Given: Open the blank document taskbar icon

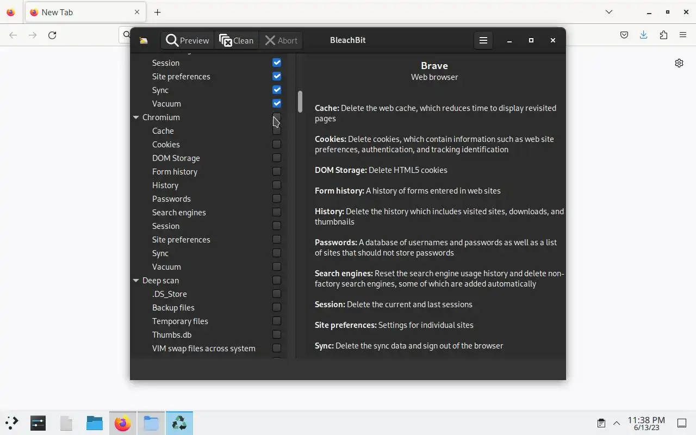Looking at the screenshot, I should 66,423.
